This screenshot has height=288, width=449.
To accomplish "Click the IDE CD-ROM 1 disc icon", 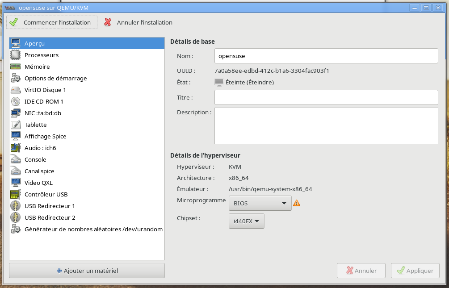I will tap(16, 101).
